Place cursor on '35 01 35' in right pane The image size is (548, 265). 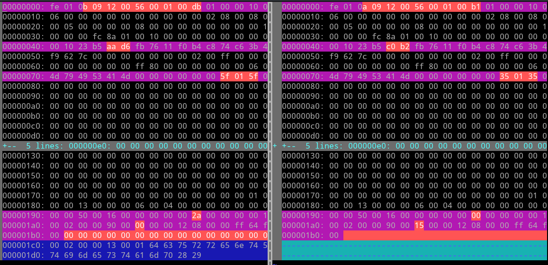coord(519,76)
